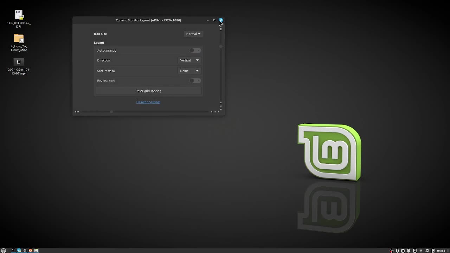
Task: Open the 04:13 clock calendar
Action: coord(441,251)
